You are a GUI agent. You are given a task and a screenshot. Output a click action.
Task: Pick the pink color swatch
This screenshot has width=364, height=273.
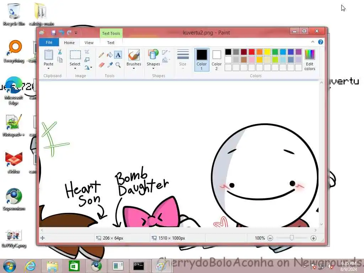252,60
